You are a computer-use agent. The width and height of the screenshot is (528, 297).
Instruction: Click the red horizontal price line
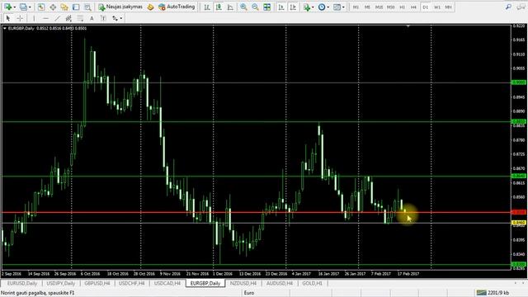click(x=256, y=213)
